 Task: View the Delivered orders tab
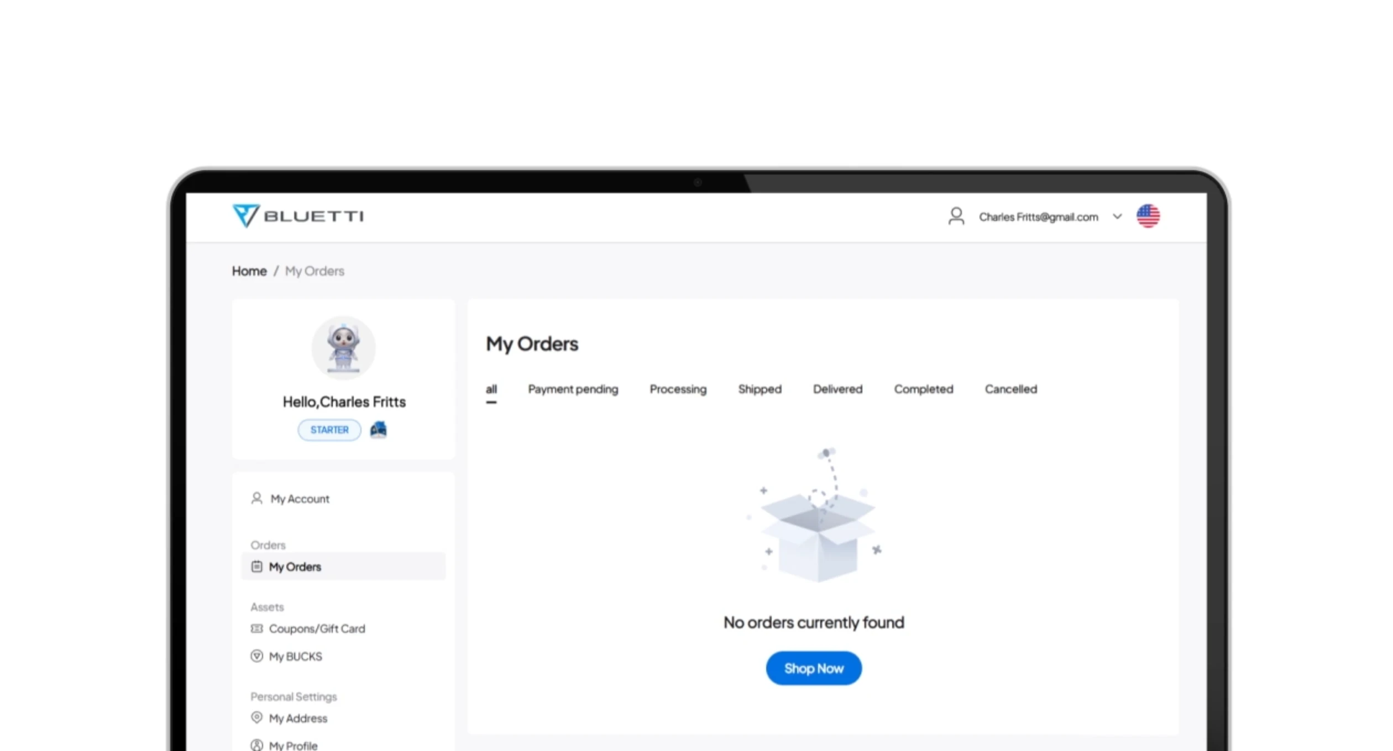837,389
